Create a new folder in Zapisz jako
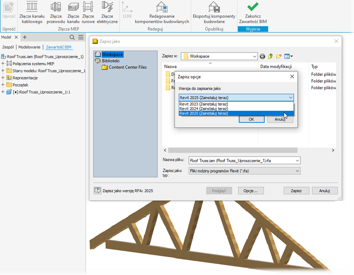Screen dimensions: 354x275 pyautogui.click(x=278, y=56)
